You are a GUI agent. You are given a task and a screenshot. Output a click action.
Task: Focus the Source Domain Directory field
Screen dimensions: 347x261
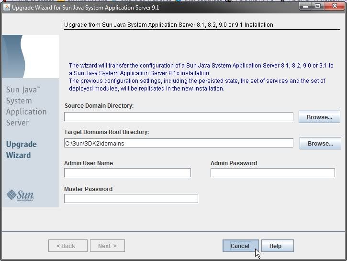[x=179, y=117]
